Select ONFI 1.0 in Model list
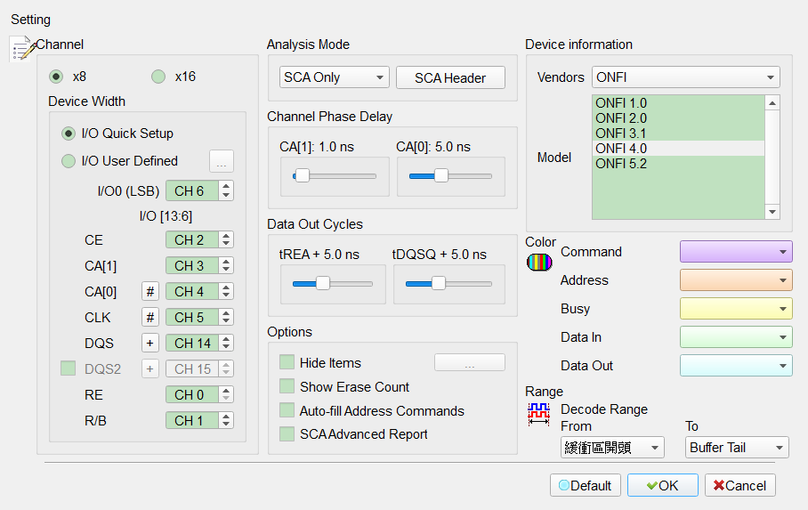The image size is (808, 510). pyautogui.click(x=678, y=103)
